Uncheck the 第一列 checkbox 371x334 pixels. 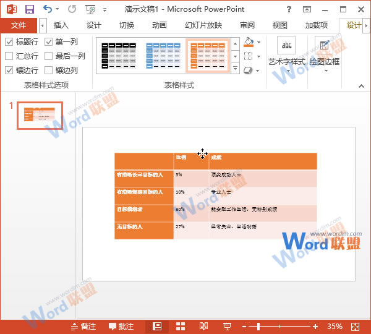pos(48,42)
